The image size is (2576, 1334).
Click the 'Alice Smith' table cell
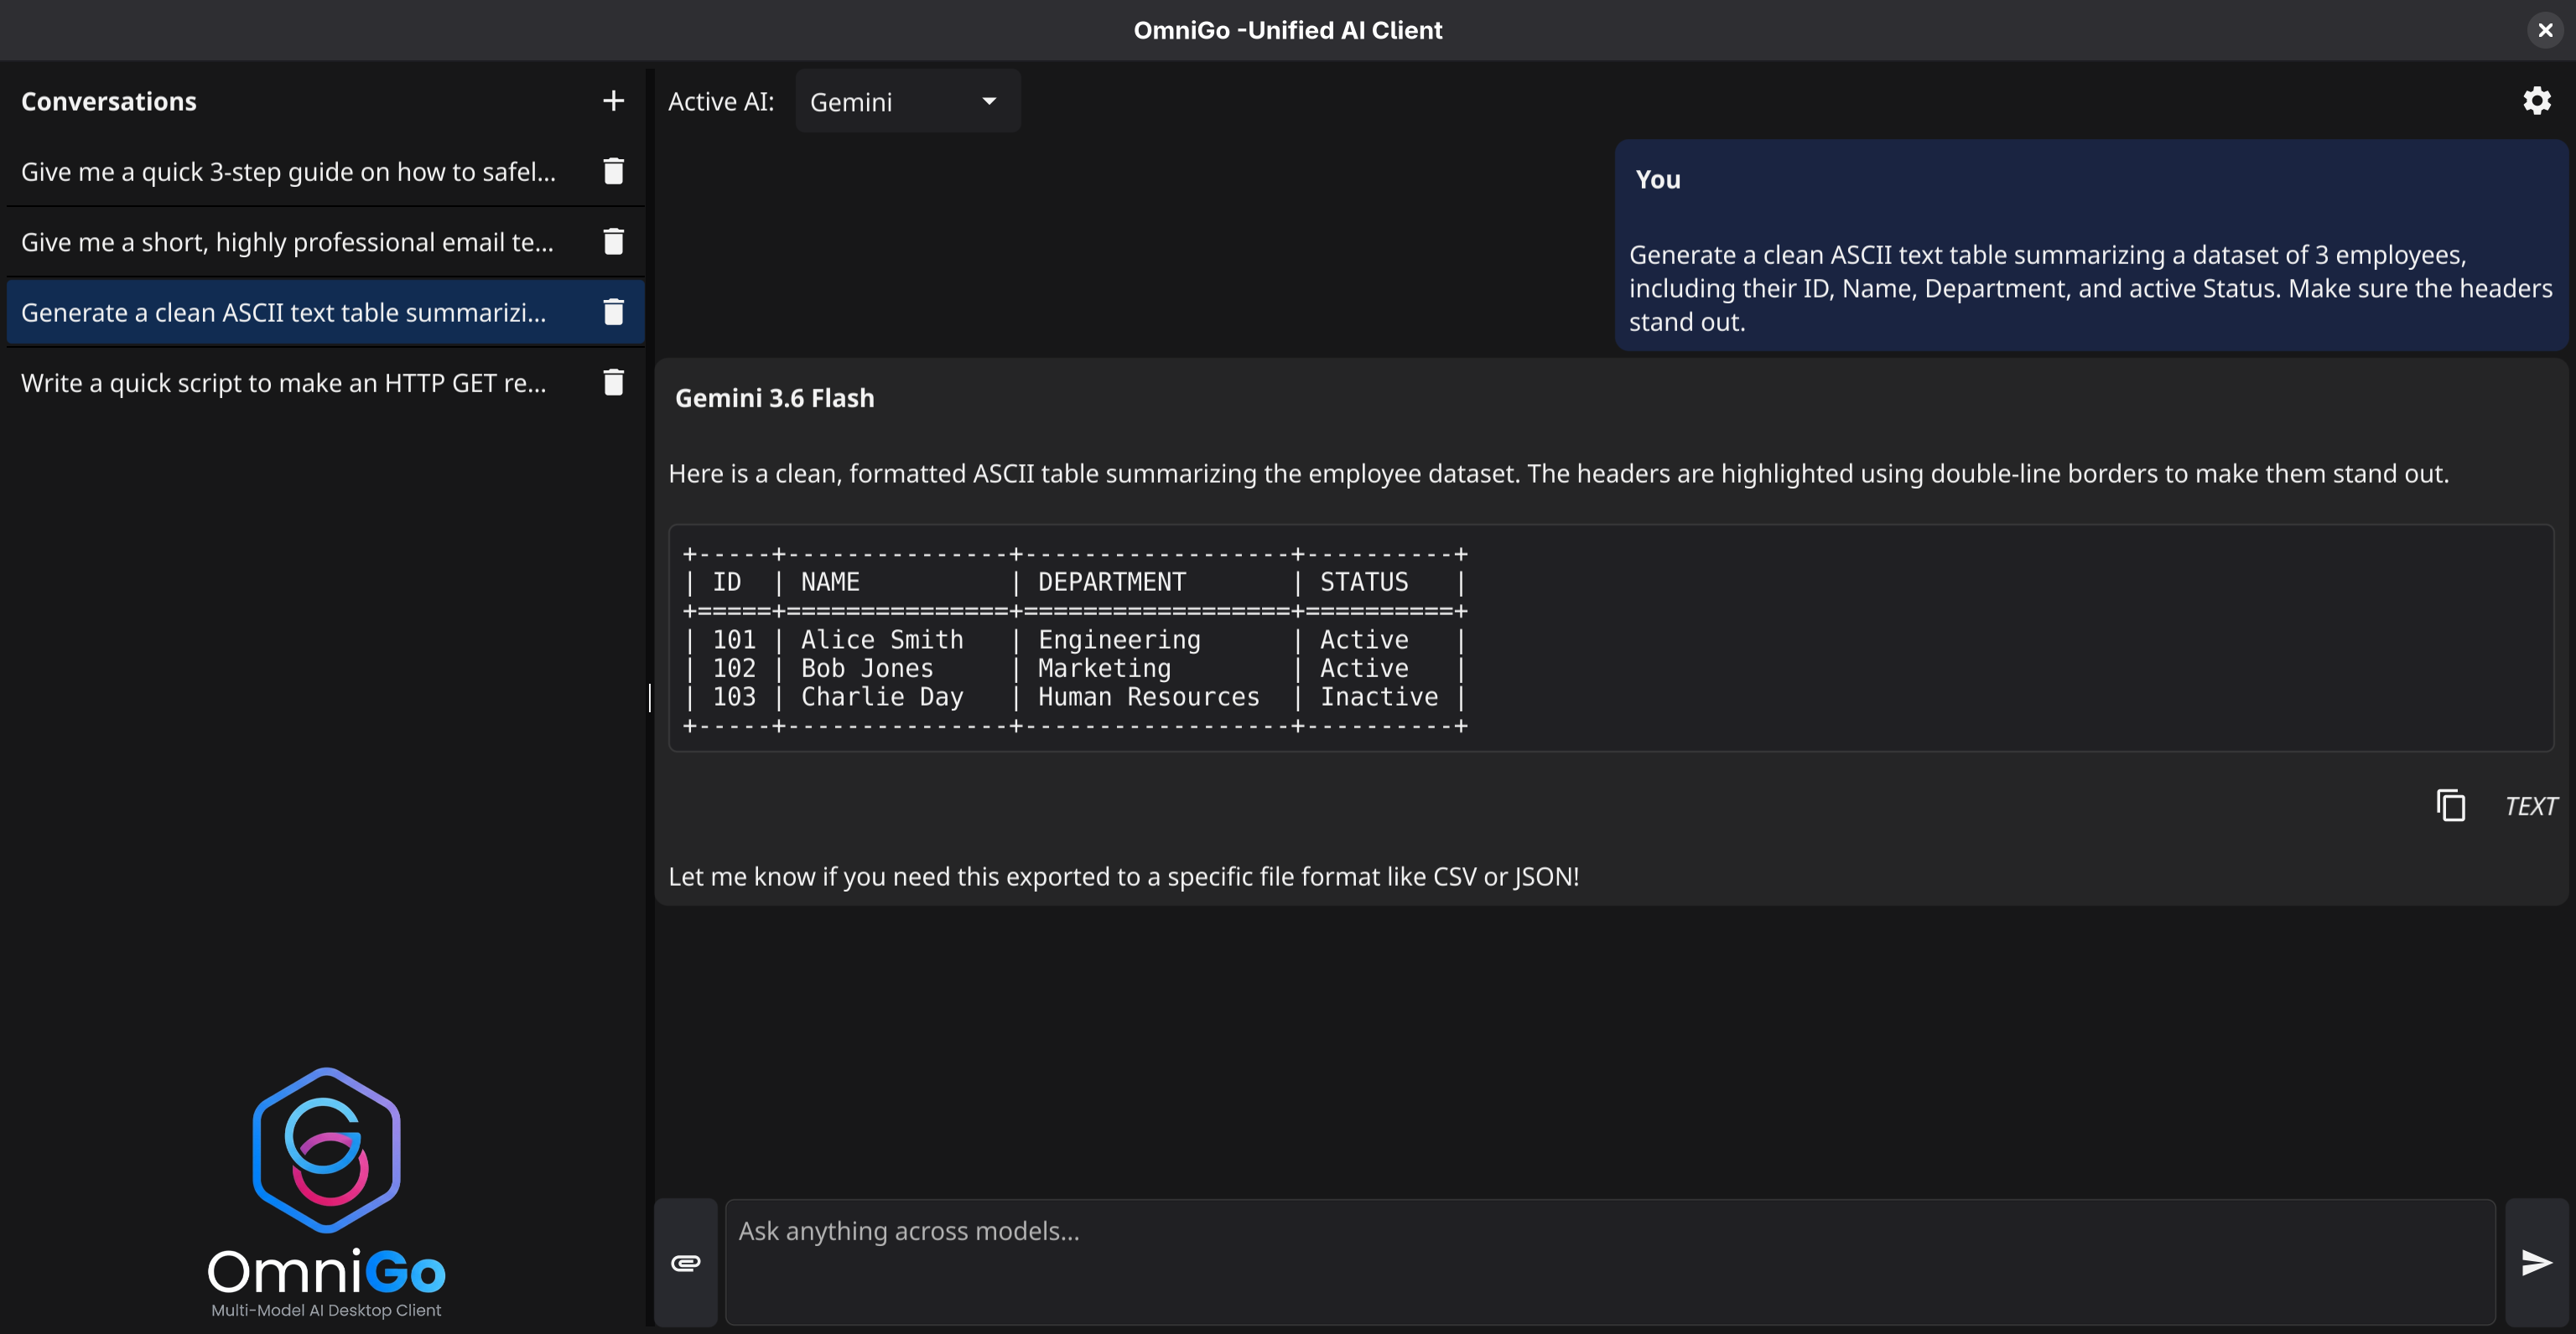pos(882,639)
